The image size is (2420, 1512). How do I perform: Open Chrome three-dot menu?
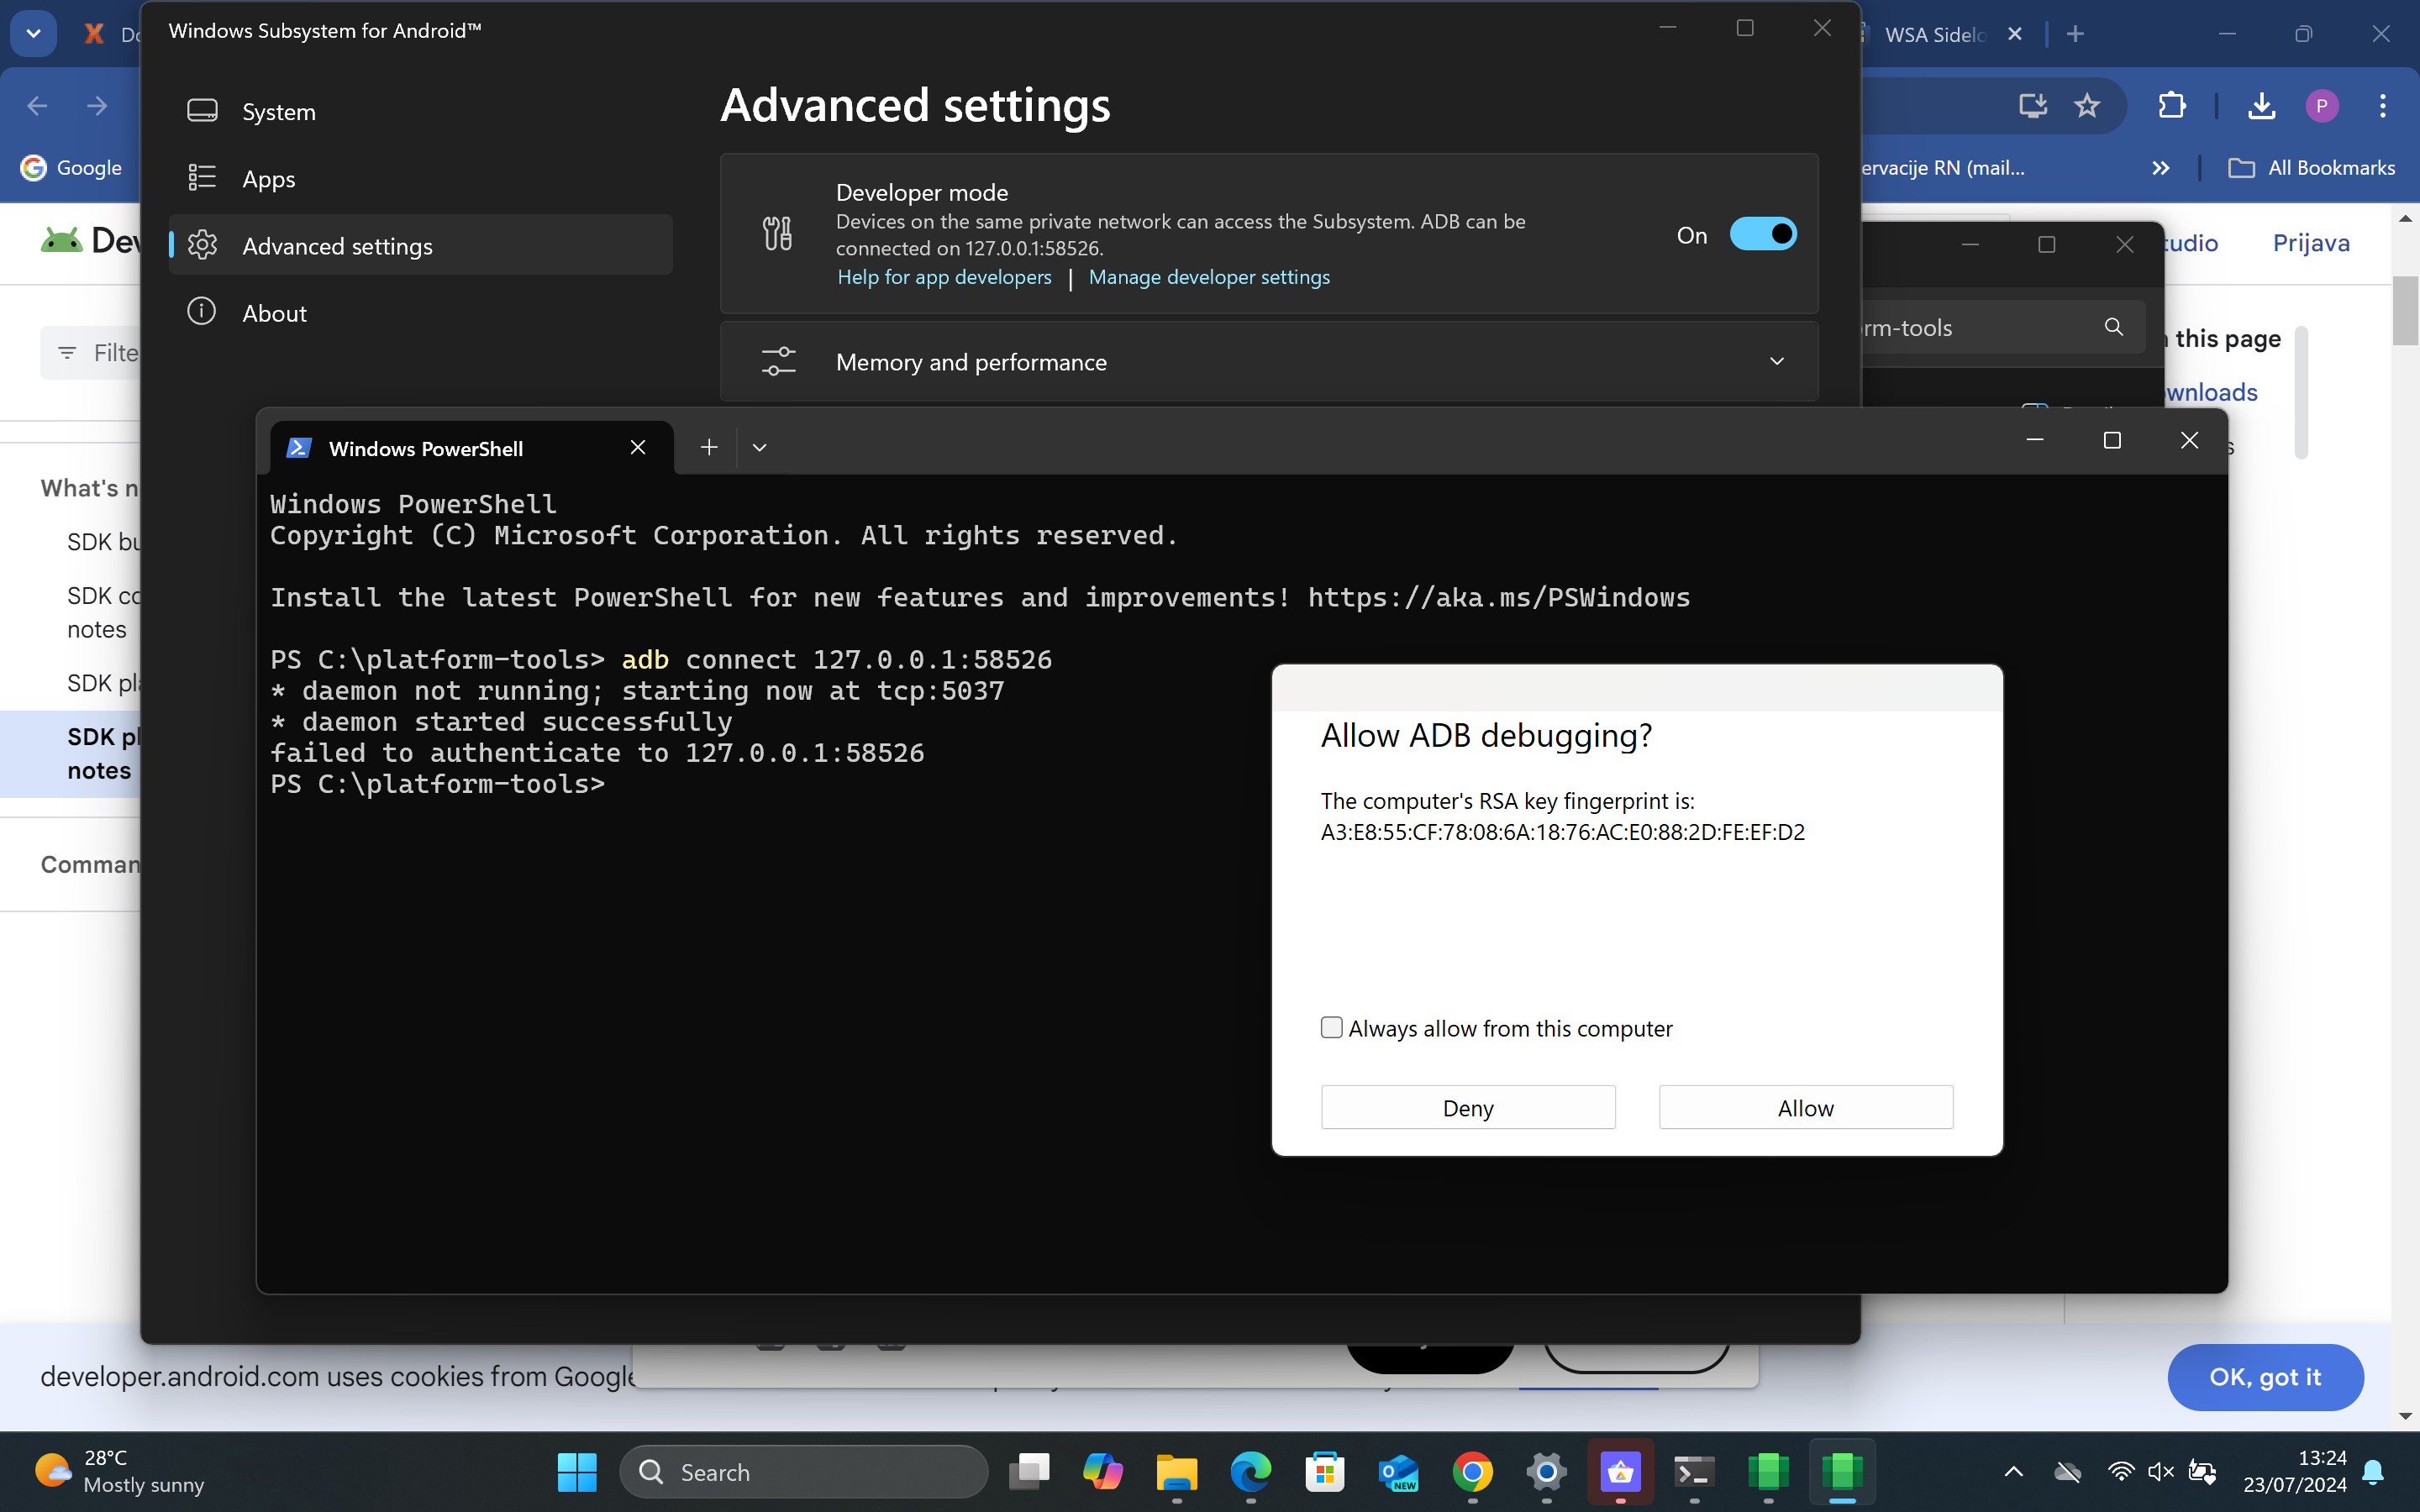tap(2382, 106)
